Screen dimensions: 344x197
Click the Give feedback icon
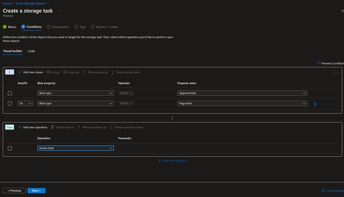point(324,191)
